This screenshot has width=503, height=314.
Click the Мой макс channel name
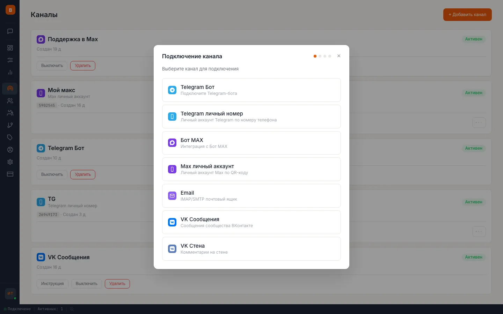point(61,90)
